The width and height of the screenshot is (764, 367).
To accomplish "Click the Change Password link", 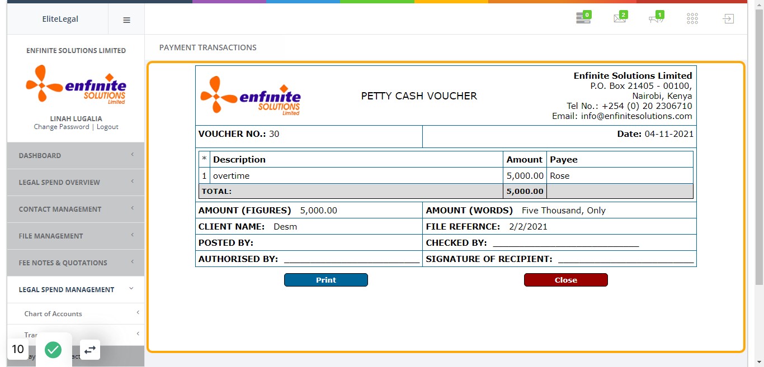I will click(x=62, y=127).
